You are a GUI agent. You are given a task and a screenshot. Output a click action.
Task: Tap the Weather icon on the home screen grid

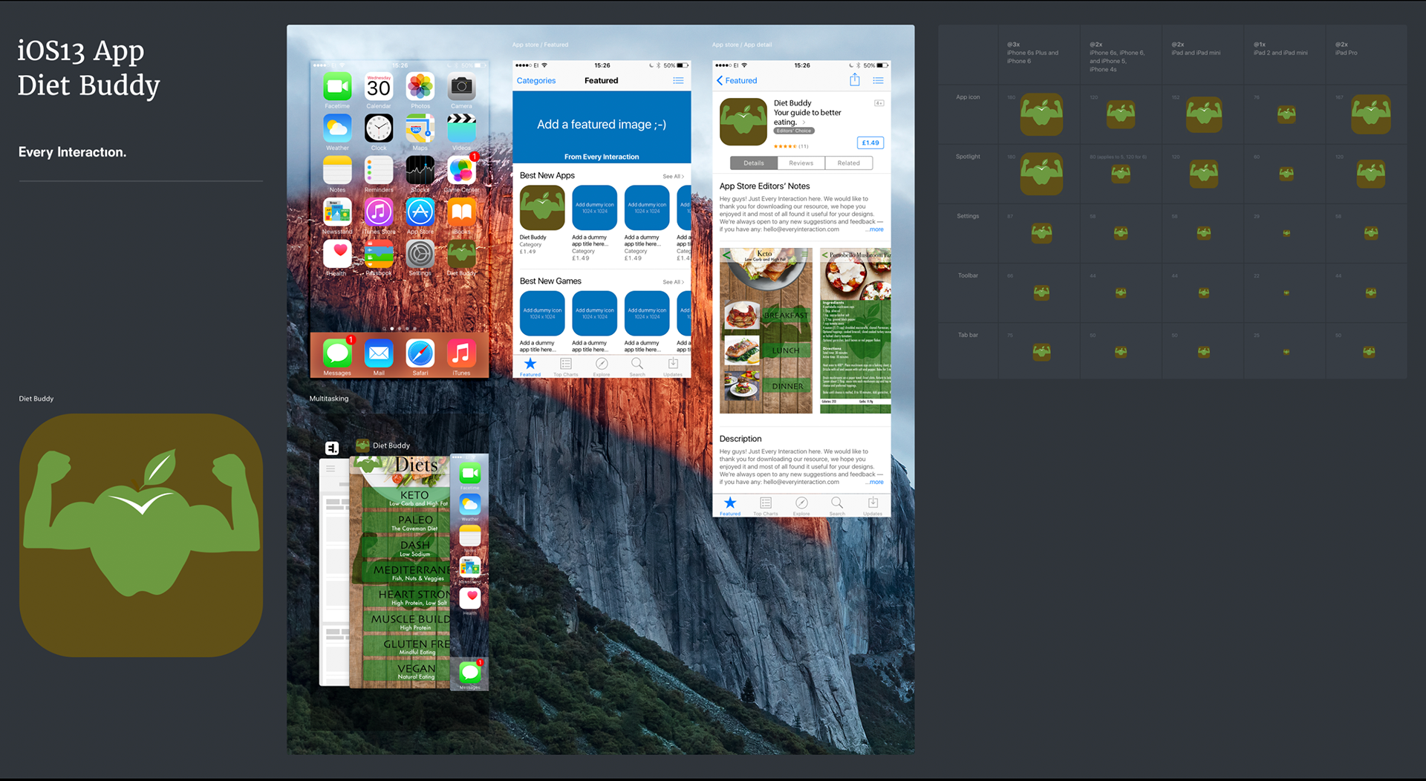[x=337, y=128]
